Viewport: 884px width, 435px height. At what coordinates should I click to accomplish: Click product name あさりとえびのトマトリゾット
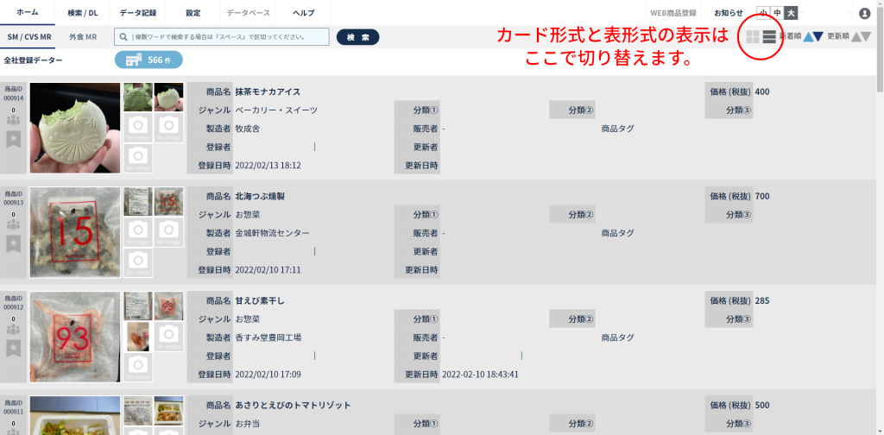294,405
